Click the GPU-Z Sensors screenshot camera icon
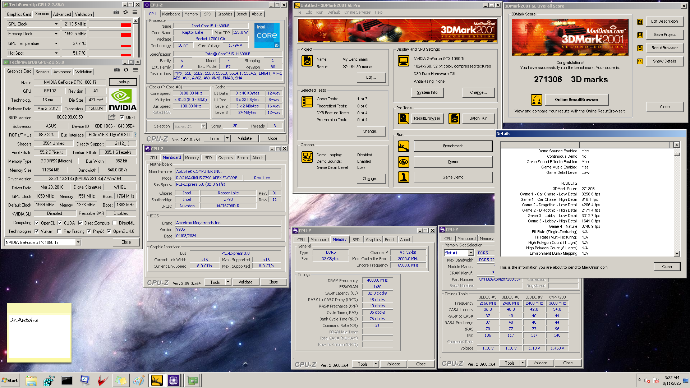690x388 pixels. 116,12
